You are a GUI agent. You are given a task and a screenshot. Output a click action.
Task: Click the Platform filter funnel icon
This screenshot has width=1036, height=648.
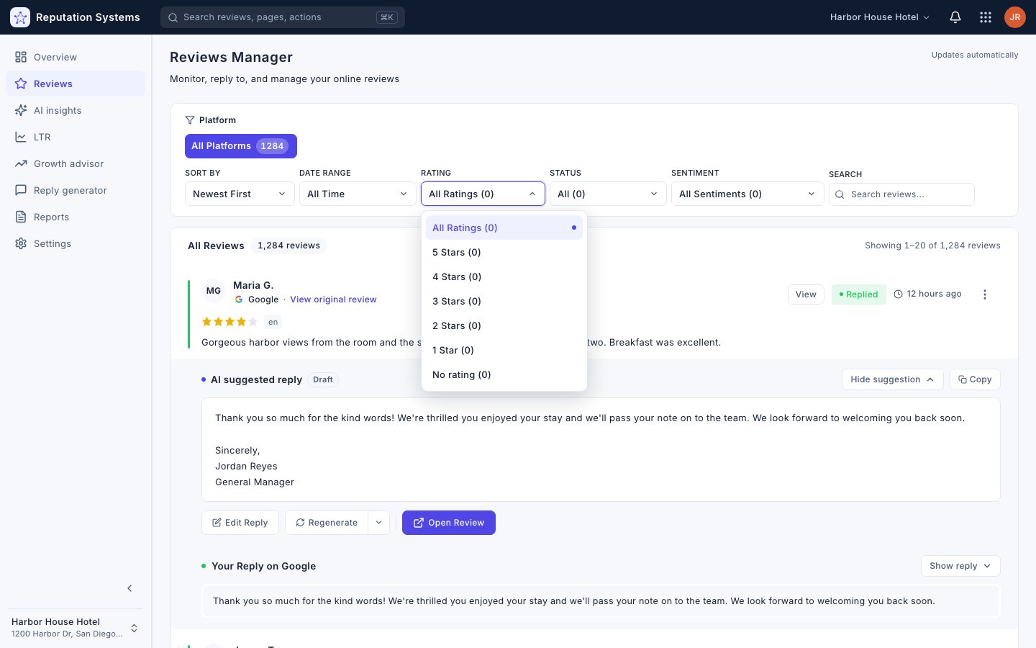(190, 120)
